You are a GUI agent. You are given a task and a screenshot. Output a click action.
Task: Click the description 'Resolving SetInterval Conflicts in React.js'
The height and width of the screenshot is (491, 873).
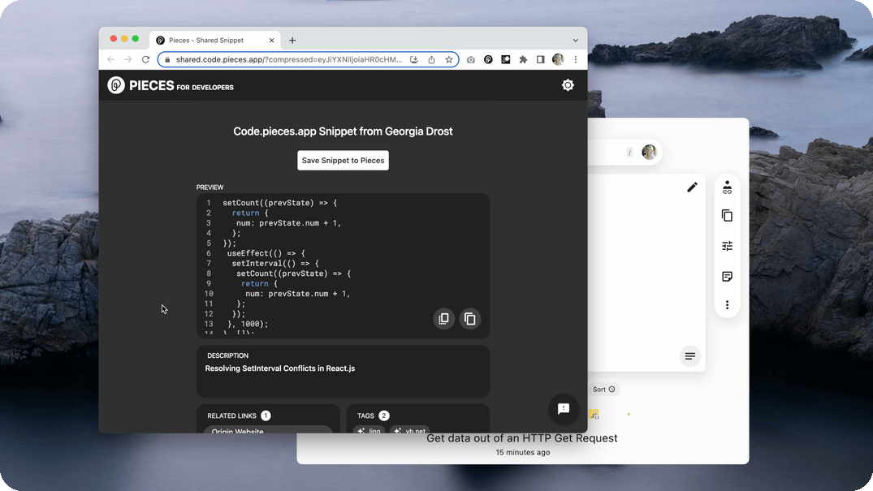click(280, 368)
